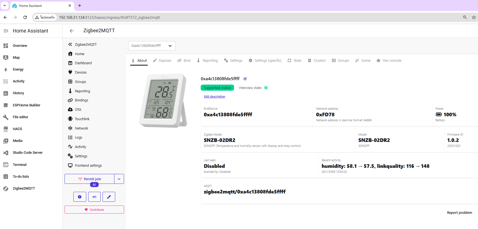
Task: Go back using the Zigbee2MQTT header arrow
Action: 72,31
